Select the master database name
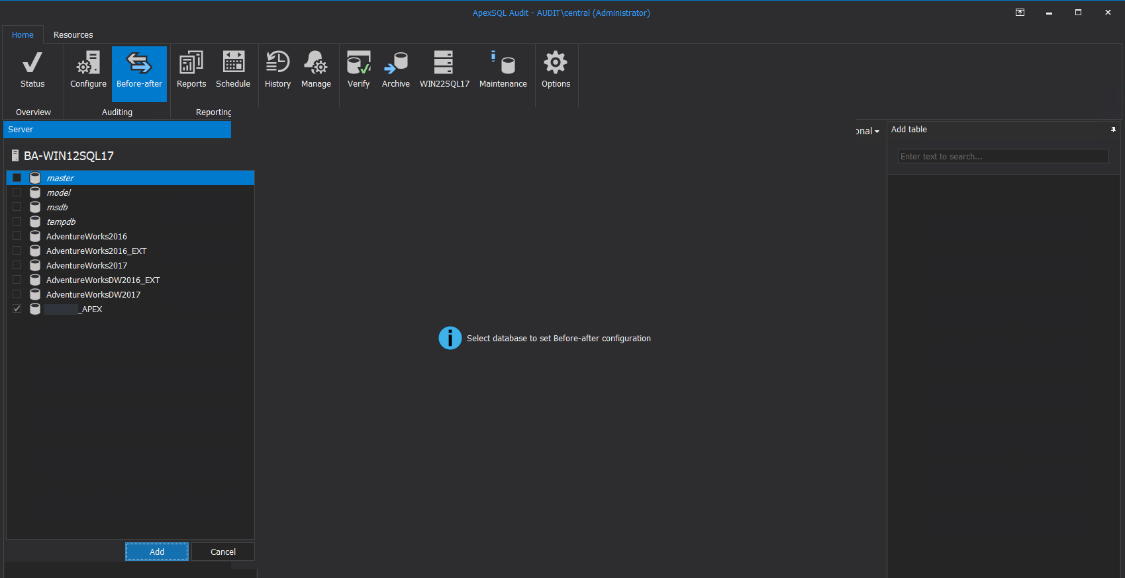Image resolution: width=1125 pixels, height=578 pixels. [x=60, y=178]
